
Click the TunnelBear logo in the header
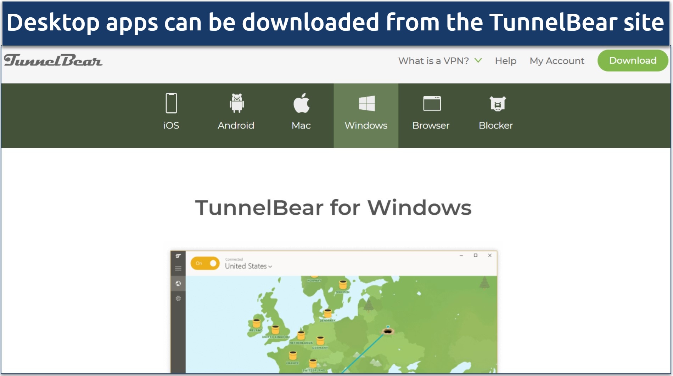point(53,60)
